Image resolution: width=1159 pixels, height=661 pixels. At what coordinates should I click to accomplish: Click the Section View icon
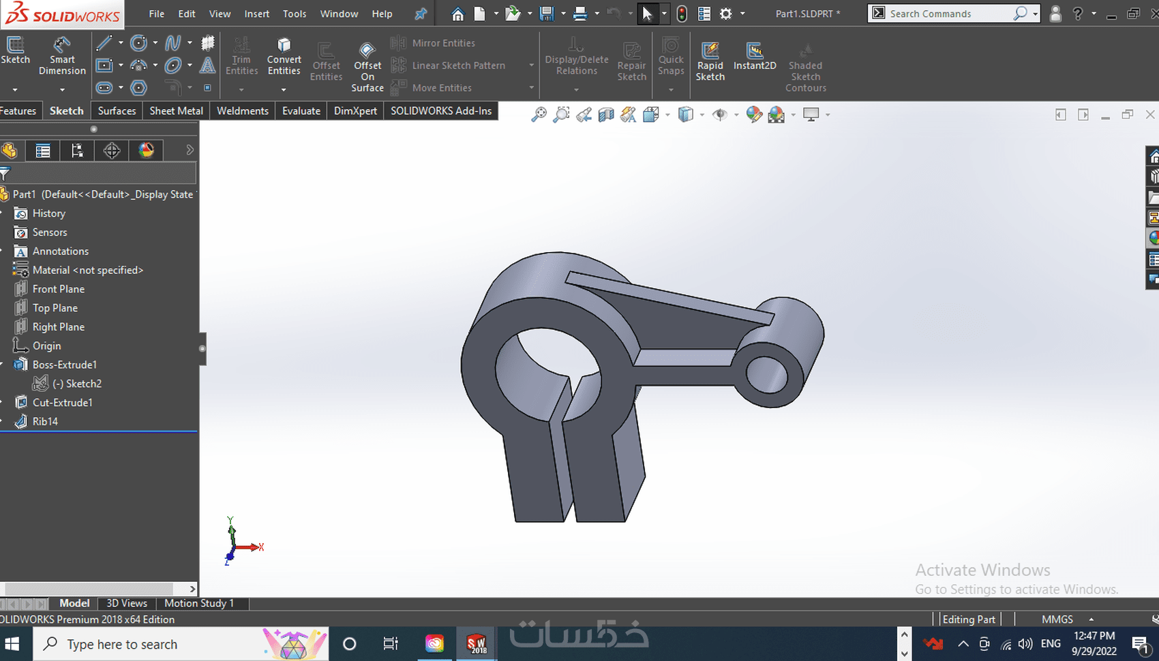605,115
